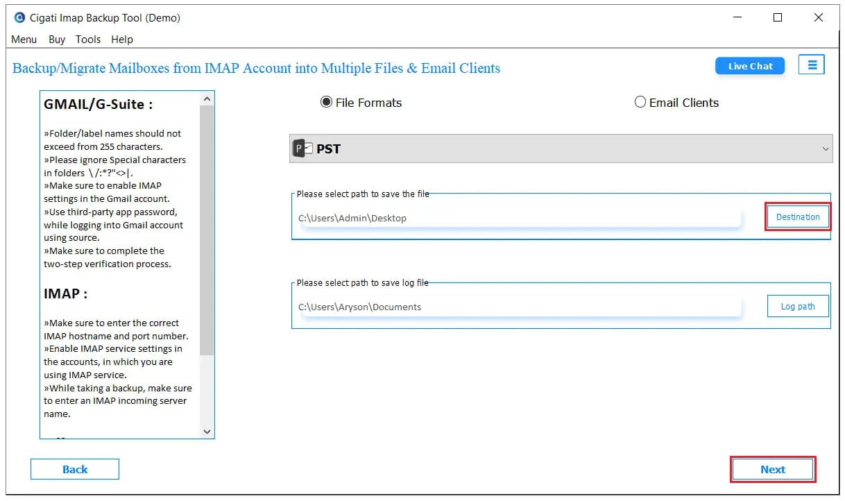The width and height of the screenshot is (845, 501).
Task: Click the Live Chat button
Action: click(750, 66)
